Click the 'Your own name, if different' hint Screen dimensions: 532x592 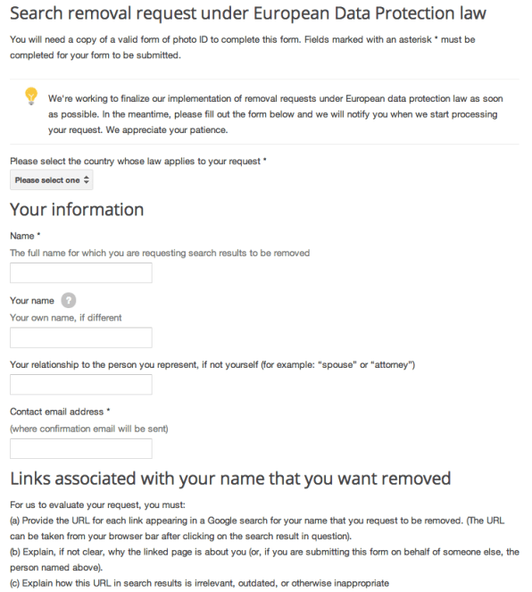pos(66,318)
